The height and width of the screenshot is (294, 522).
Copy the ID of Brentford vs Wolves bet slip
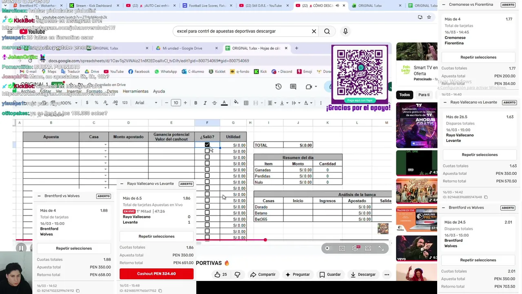(x=77, y=291)
